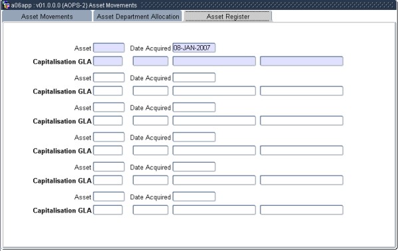Focus the Asset field in the second record

(x=108, y=78)
